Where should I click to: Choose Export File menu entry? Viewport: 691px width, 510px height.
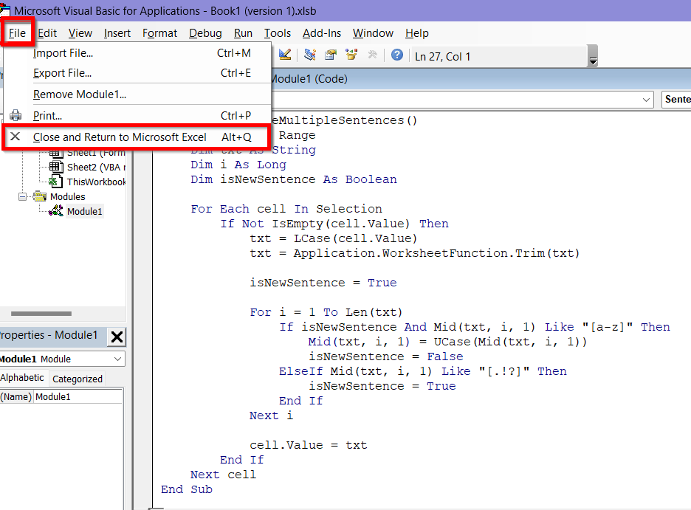137,73
